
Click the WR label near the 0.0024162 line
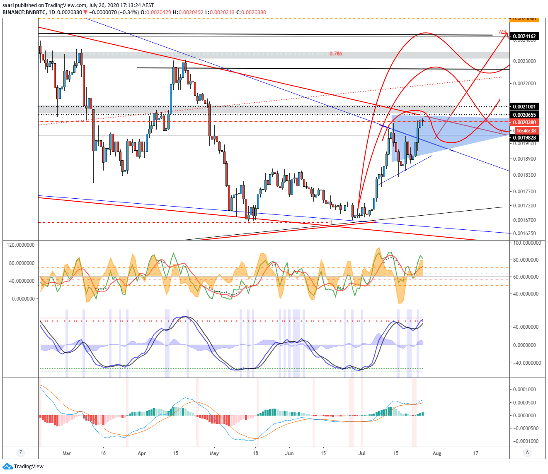[502, 32]
